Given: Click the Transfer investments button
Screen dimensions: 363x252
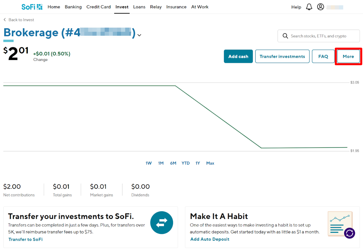Looking at the screenshot, I should coord(282,56).
